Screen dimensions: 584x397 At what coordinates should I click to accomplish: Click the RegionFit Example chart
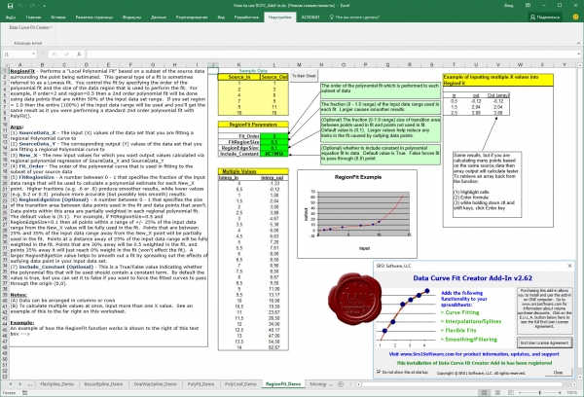pyautogui.click(x=357, y=214)
